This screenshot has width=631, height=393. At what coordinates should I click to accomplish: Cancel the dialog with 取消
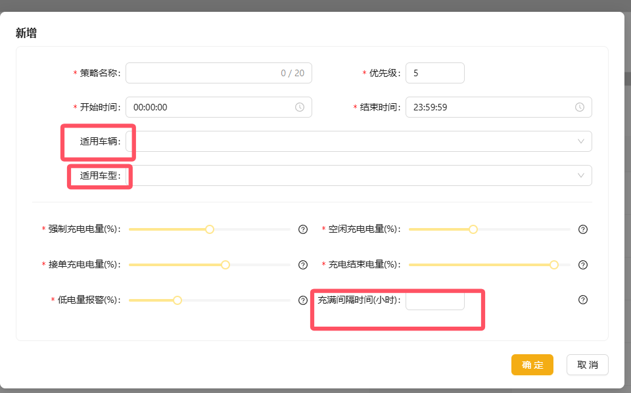tap(587, 365)
